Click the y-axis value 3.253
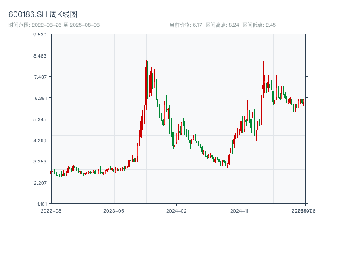 click(40, 162)
